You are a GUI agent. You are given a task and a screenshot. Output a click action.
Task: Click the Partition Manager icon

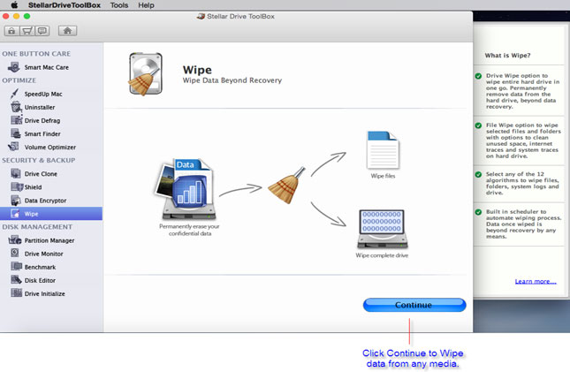pos(14,240)
